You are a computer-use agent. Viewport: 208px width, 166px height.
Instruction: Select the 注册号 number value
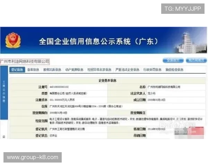click(x=59, y=87)
